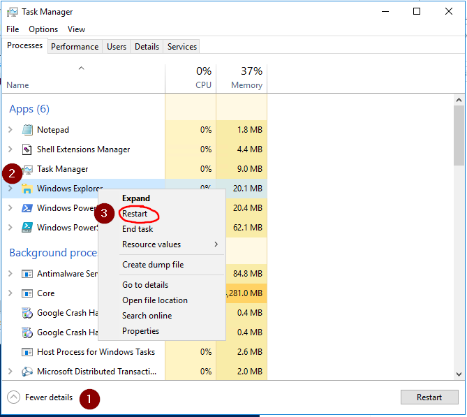Click the Fewer details link
Screen dimensions: 467x417
pos(49,397)
